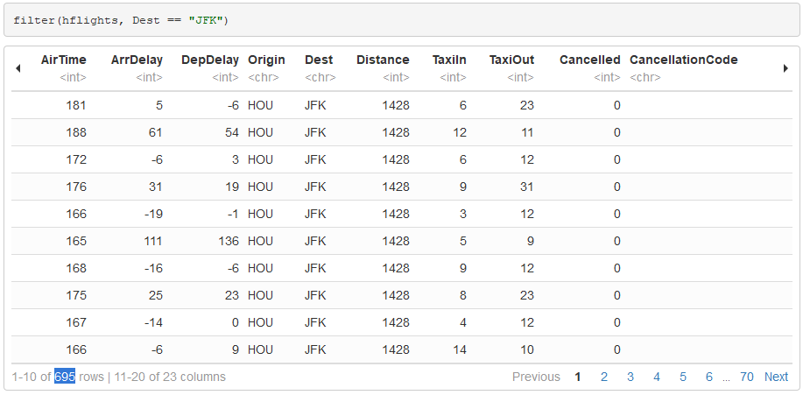The image size is (803, 395).
Task: Click the Distance column header
Action: coord(383,60)
